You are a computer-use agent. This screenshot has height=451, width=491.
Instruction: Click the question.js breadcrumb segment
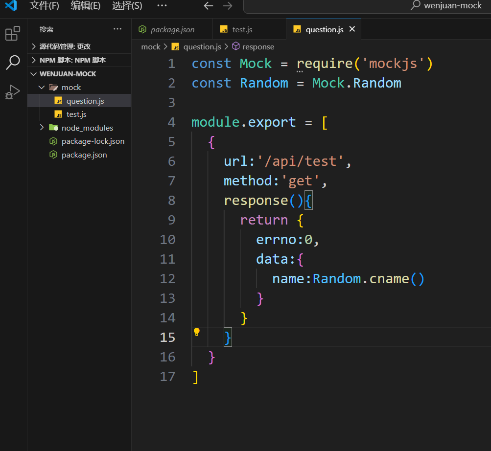click(x=202, y=46)
